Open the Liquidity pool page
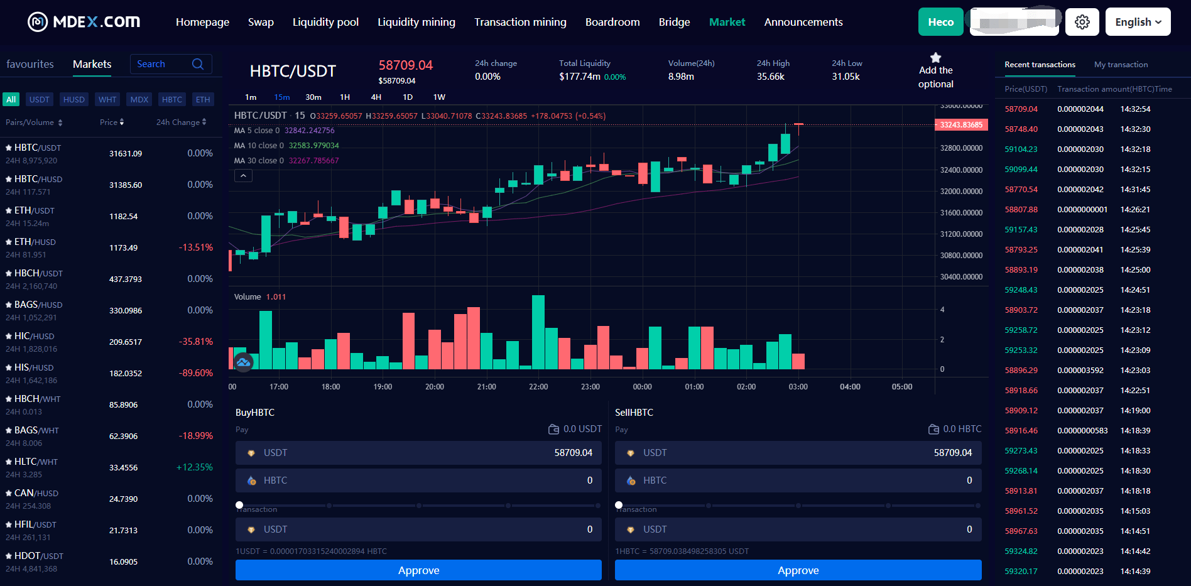The width and height of the screenshot is (1191, 586). tap(325, 22)
